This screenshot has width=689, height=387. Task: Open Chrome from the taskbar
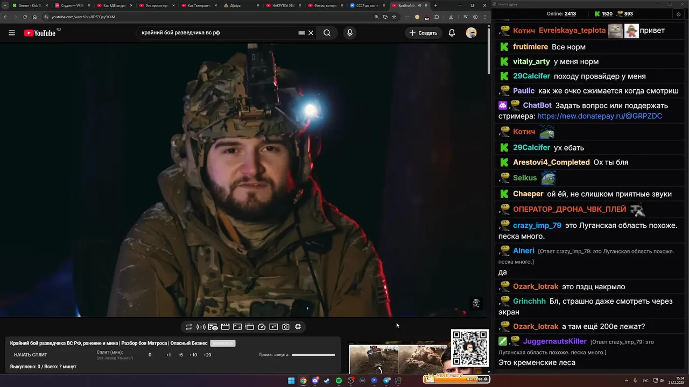coord(303,381)
